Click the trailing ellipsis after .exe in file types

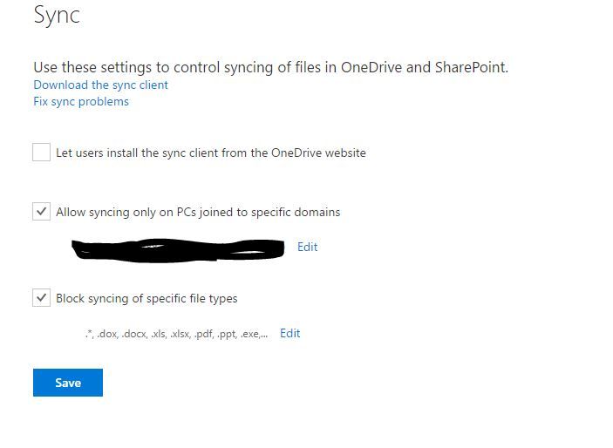point(264,336)
